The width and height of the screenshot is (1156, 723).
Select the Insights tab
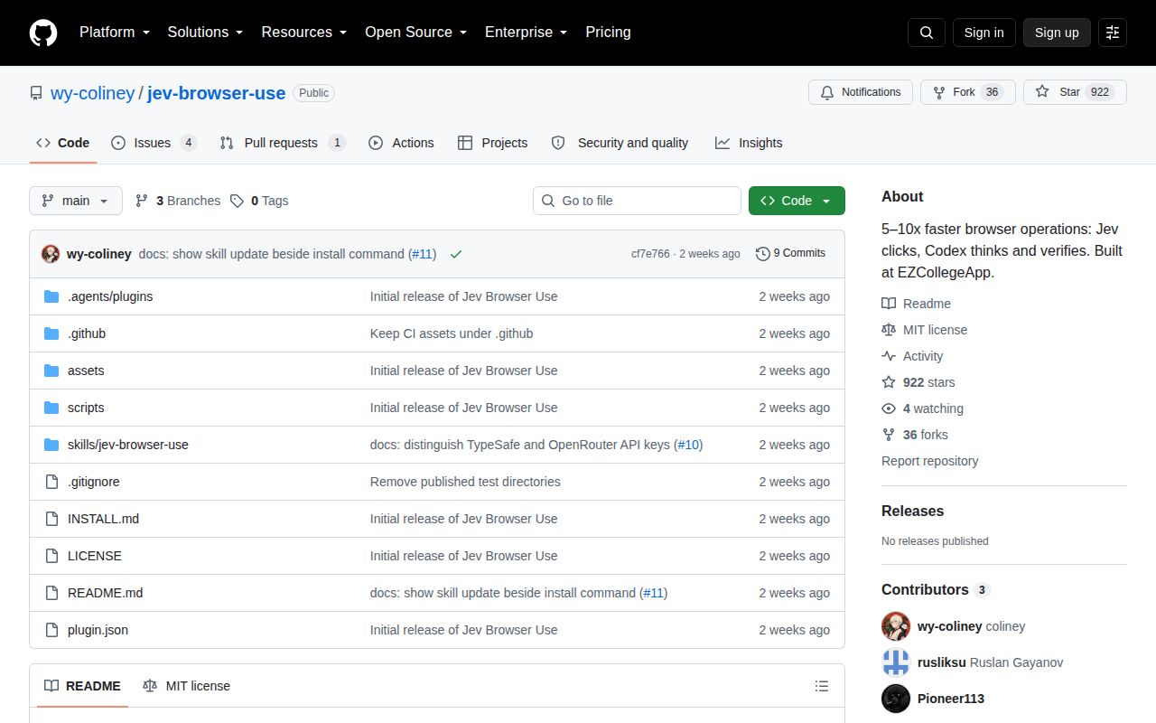(x=749, y=143)
